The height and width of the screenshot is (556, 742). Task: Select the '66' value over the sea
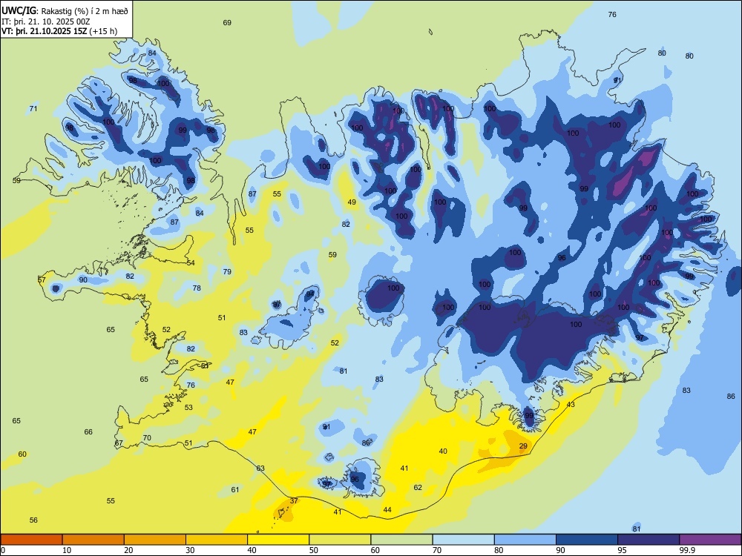[x=88, y=431]
